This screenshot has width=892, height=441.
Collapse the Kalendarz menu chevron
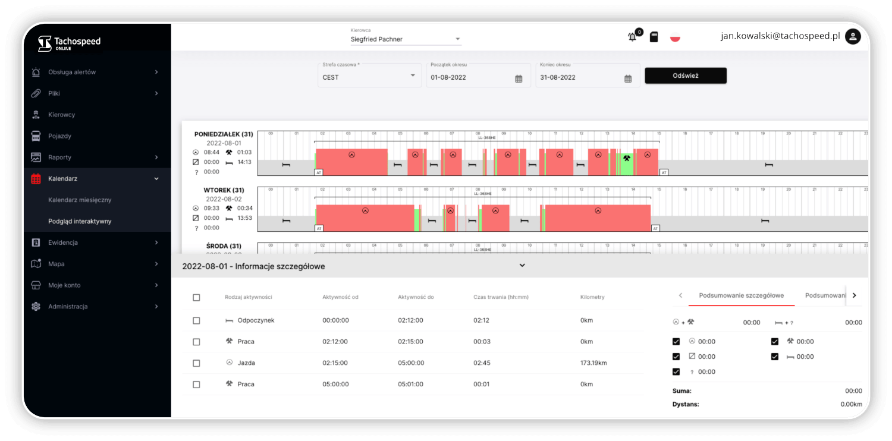(x=156, y=178)
